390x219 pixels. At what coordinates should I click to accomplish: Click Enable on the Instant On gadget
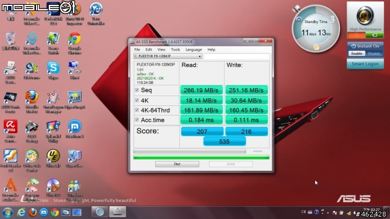[x=356, y=54]
